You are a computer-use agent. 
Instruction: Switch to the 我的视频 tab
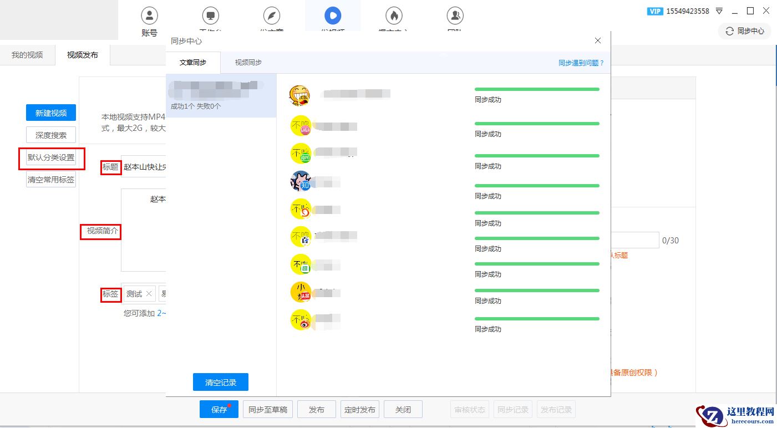pos(27,55)
